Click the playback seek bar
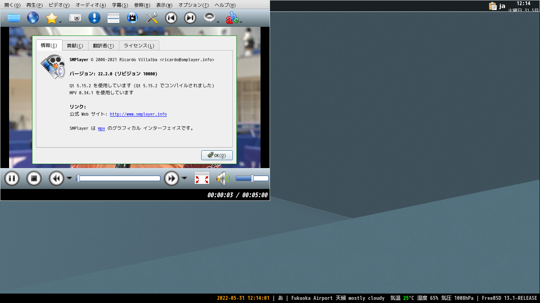540x303 pixels. 118,178
